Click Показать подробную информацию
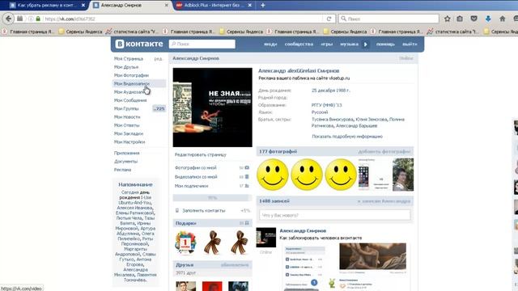Image resolution: width=518 pixels, height=291 pixels. (347, 137)
